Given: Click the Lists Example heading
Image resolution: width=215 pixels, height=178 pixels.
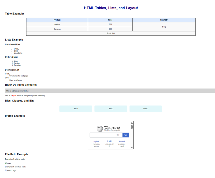Looking at the screenshot, I should point(14,40).
